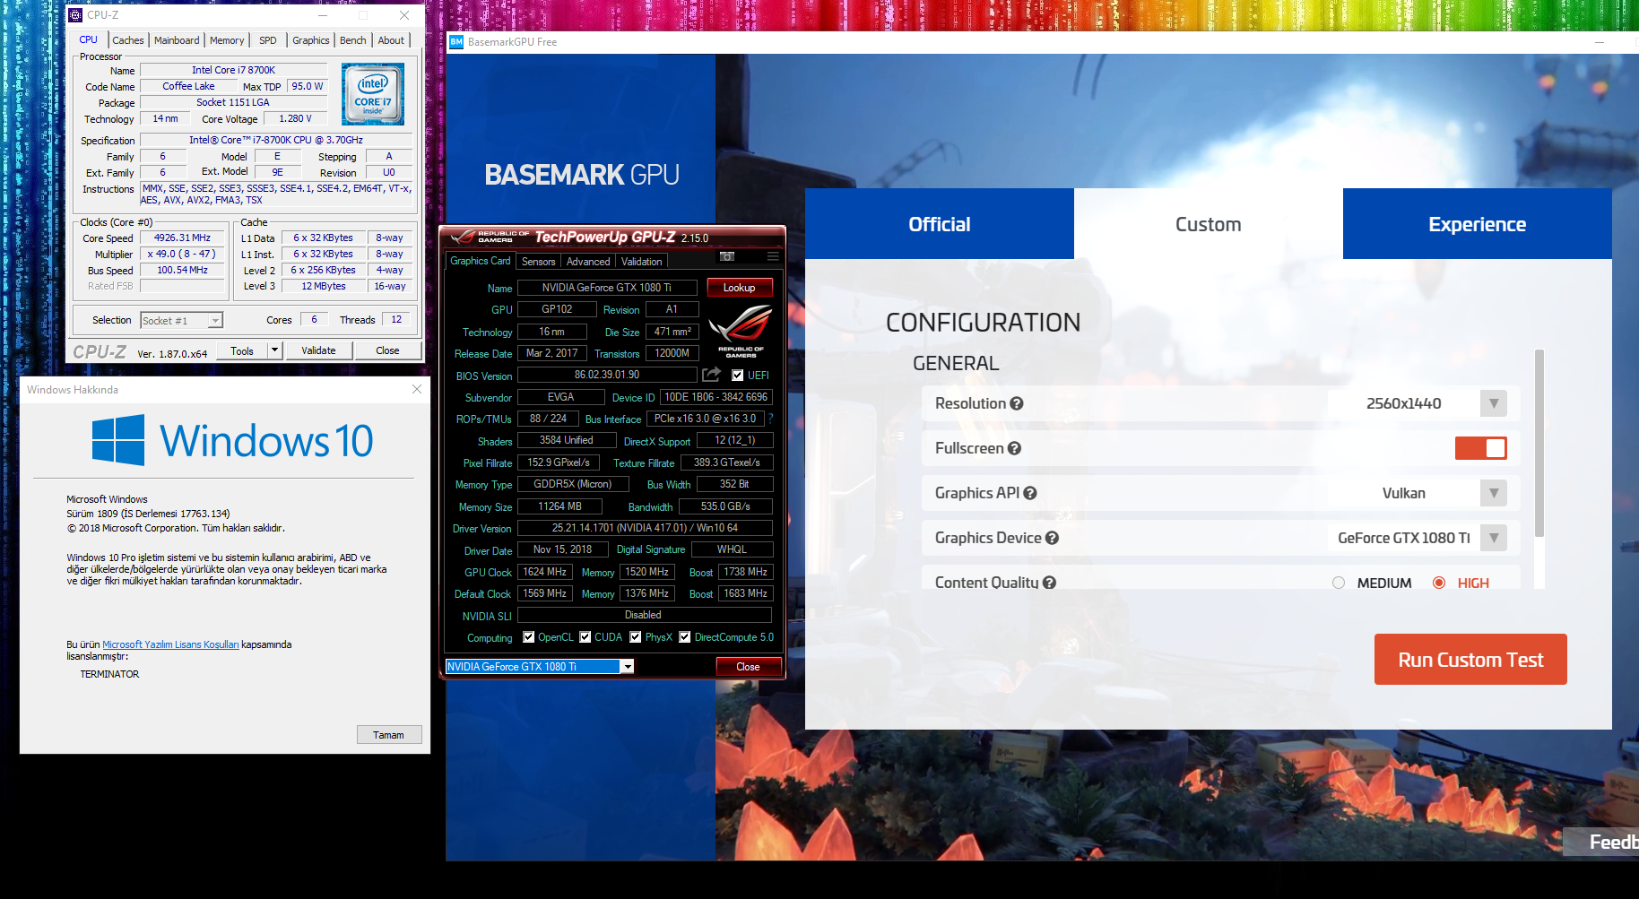Click the CPU-Z Specification value field

pyautogui.click(x=276, y=140)
